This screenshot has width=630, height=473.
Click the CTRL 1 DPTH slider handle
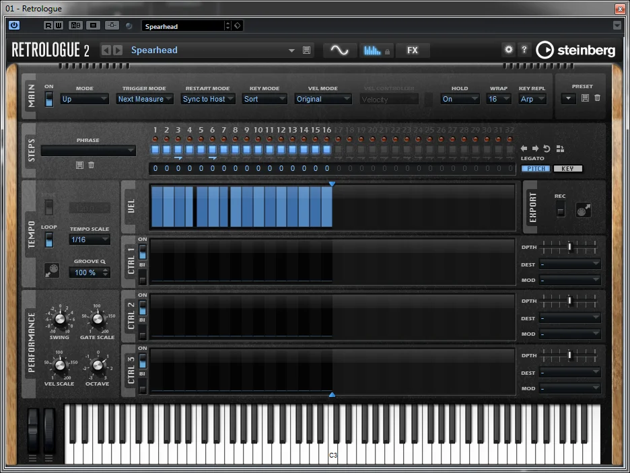(x=569, y=247)
